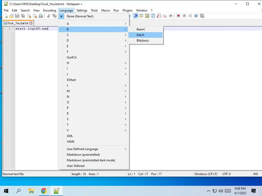Toggle the Function List toolbar icon
262x196 pixels.
(x=159, y=16)
